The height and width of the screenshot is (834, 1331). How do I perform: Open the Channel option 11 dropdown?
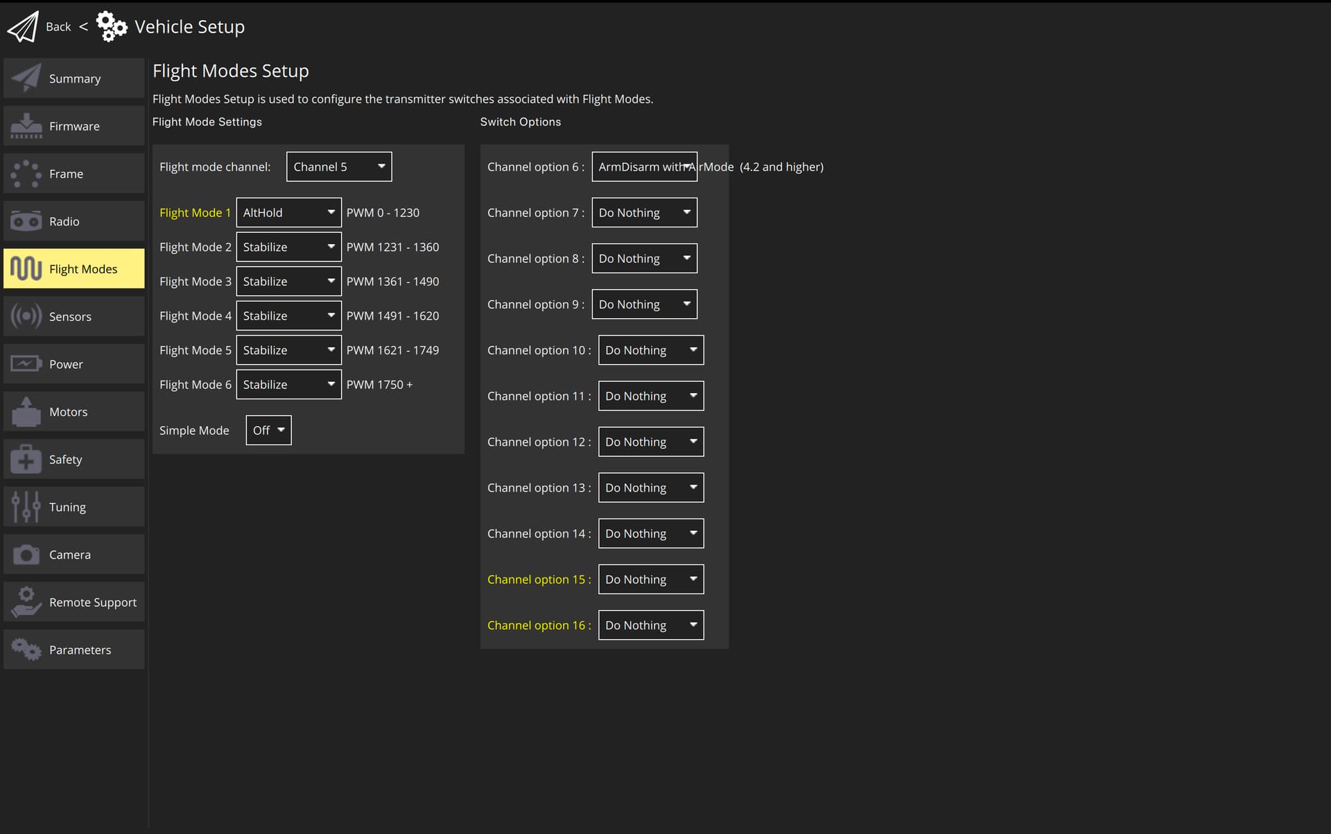651,396
